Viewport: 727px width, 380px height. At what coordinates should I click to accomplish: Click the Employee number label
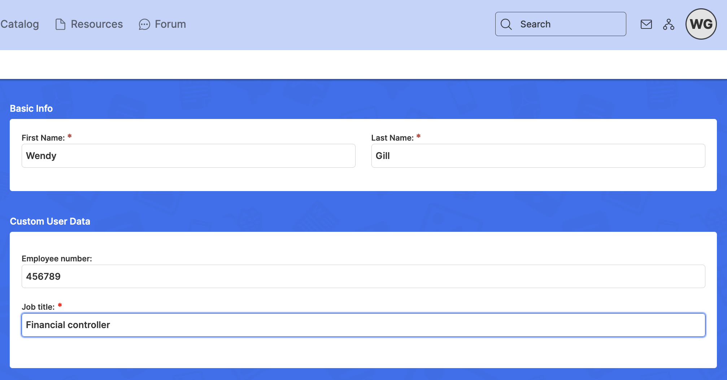click(x=57, y=259)
